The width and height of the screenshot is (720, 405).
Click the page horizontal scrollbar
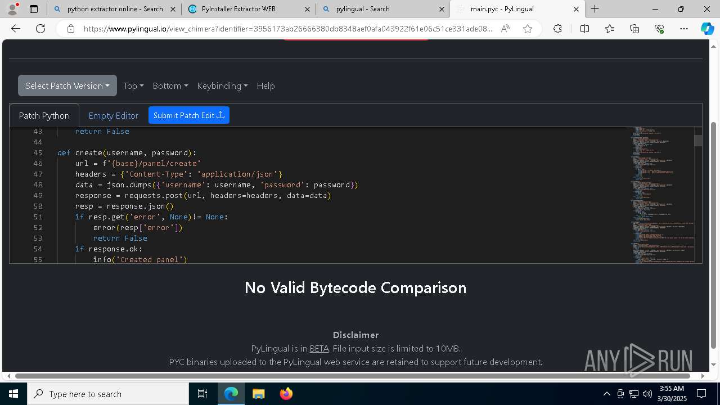353,376
